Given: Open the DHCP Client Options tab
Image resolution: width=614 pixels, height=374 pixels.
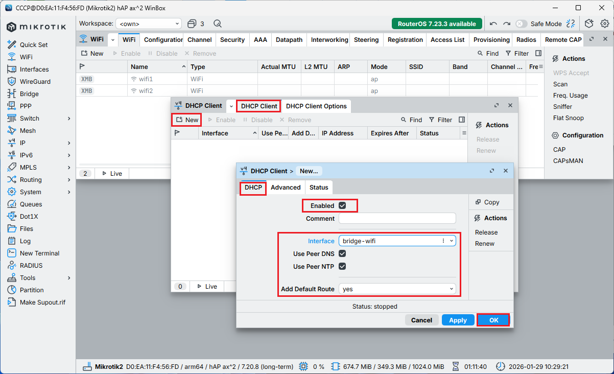Looking at the screenshot, I should (316, 106).
